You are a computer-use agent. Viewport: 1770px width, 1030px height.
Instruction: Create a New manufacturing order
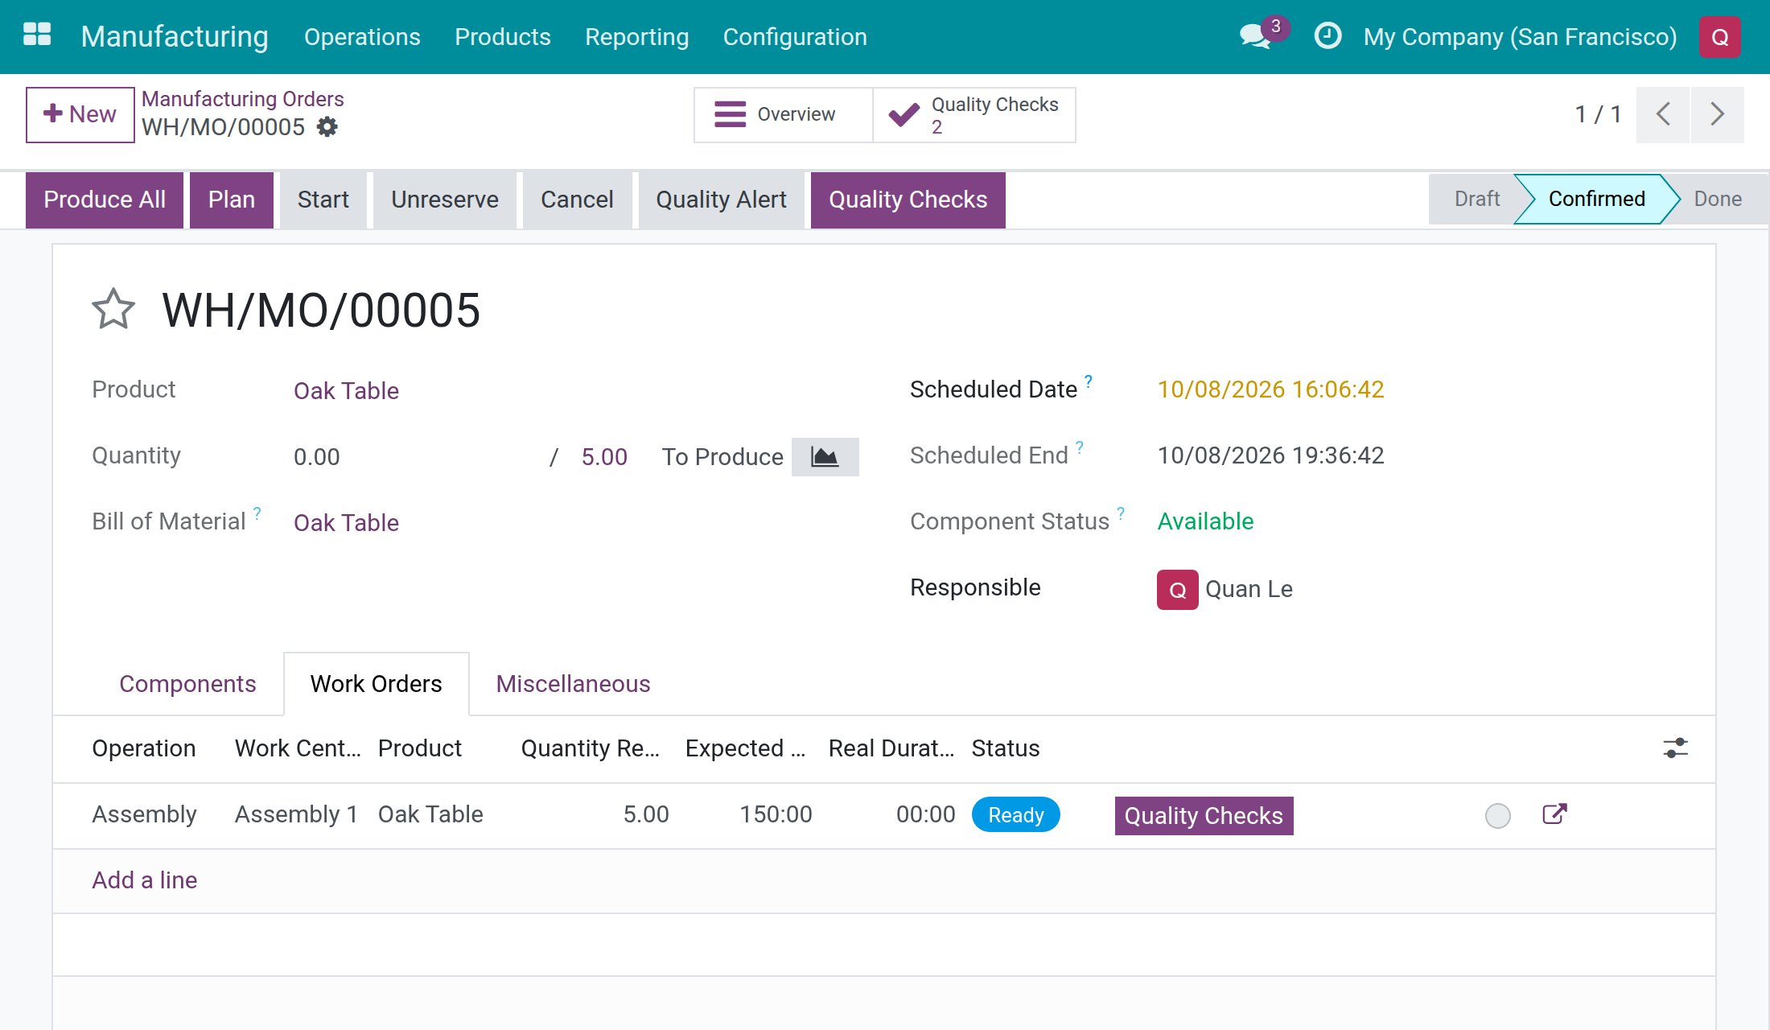coord(80,114)
